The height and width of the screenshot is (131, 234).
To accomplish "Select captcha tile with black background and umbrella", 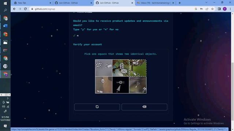I will click(121, 85).
